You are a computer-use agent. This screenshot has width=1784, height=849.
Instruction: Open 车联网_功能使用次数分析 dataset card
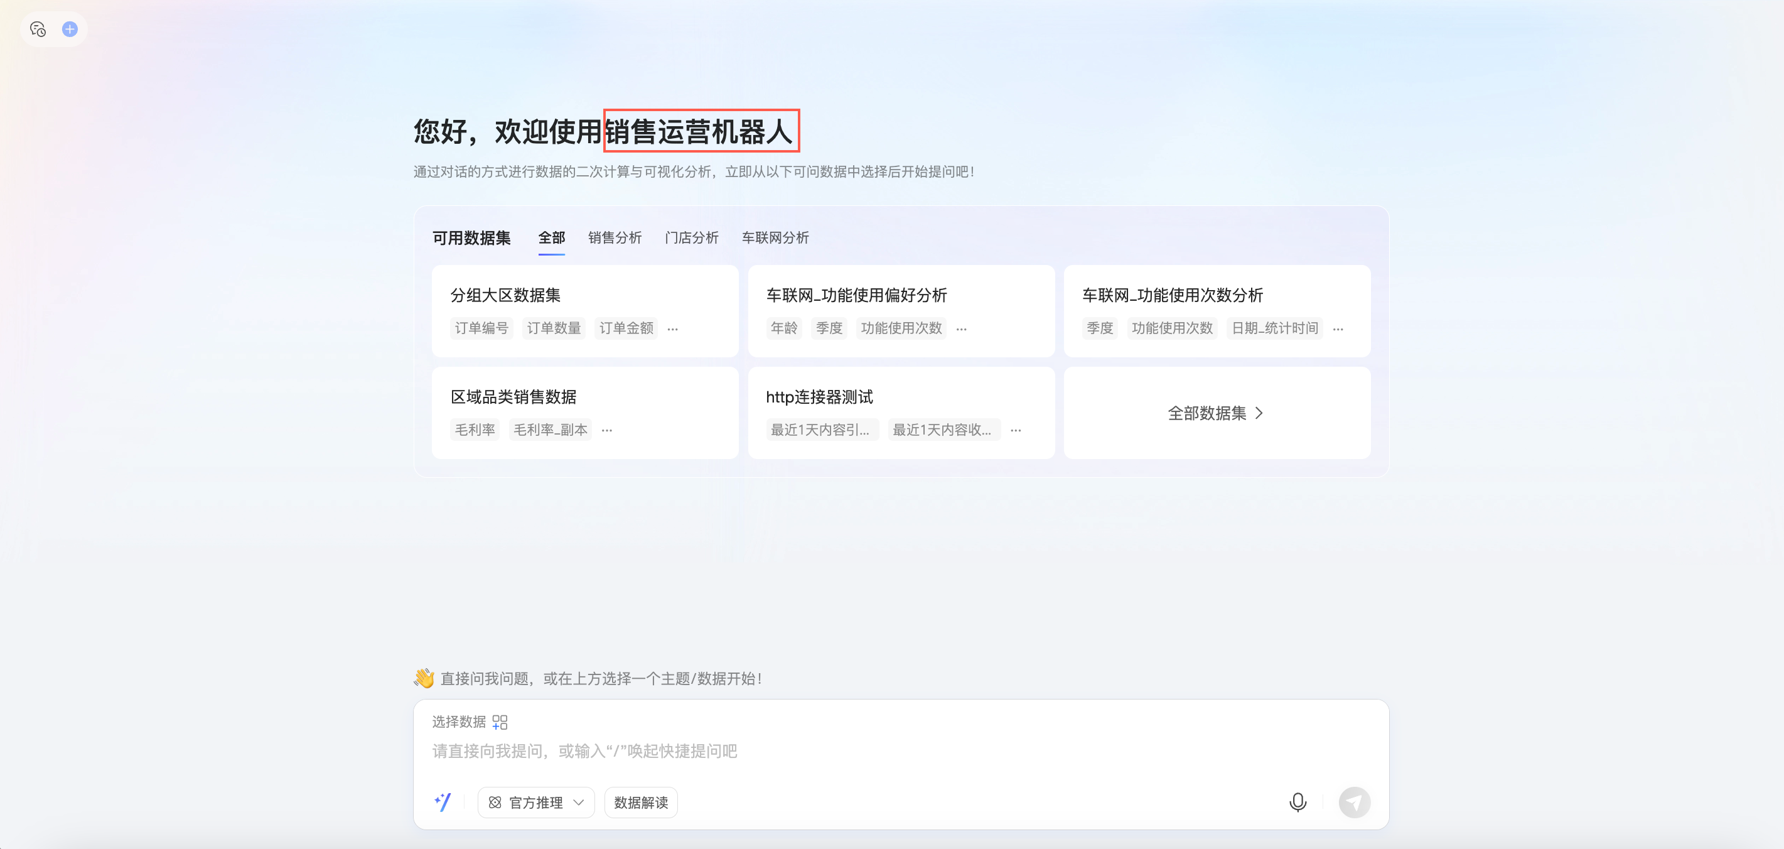pos(1217,311)
